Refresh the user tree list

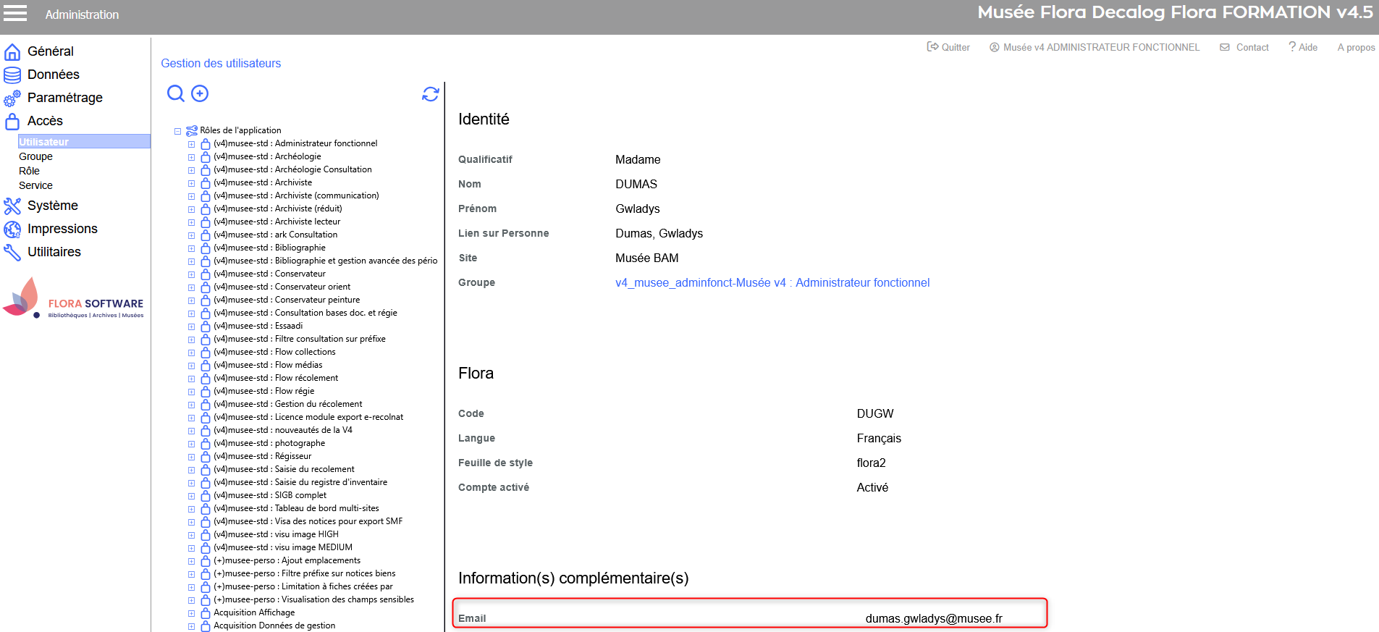point(431,94)
